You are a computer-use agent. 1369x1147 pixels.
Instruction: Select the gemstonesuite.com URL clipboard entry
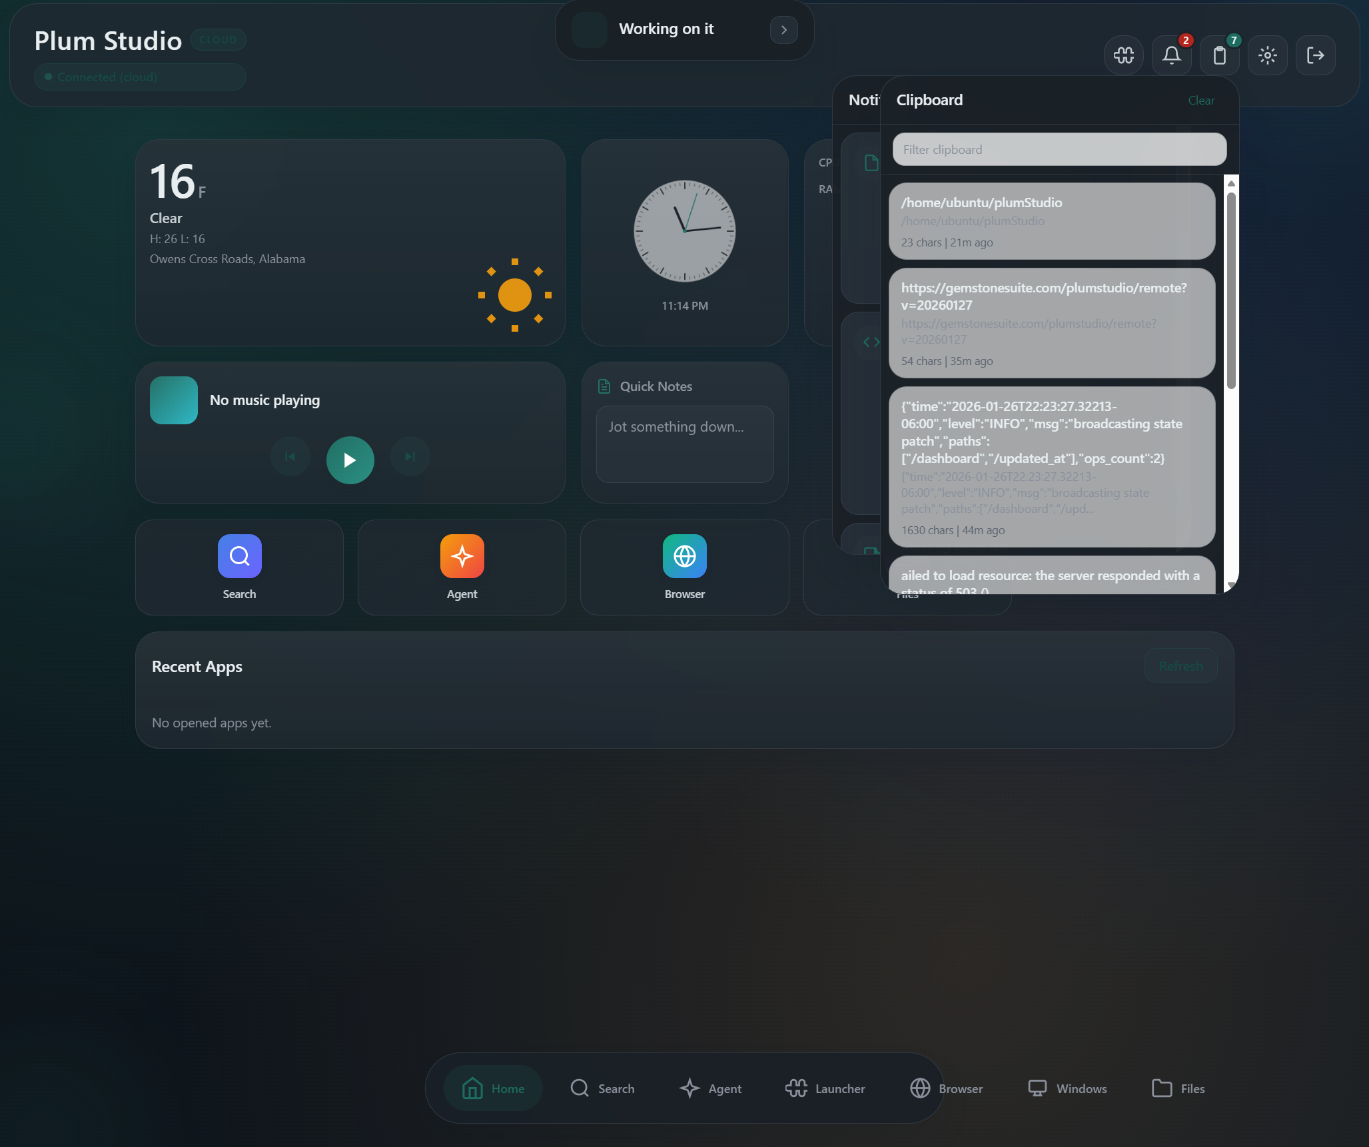point(1051,323)
